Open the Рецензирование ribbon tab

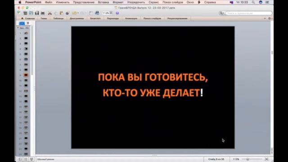[177, 18]
